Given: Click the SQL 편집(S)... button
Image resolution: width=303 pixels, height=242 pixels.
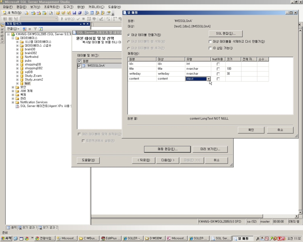Looking at the screenshot, I should tap(225, 34).
